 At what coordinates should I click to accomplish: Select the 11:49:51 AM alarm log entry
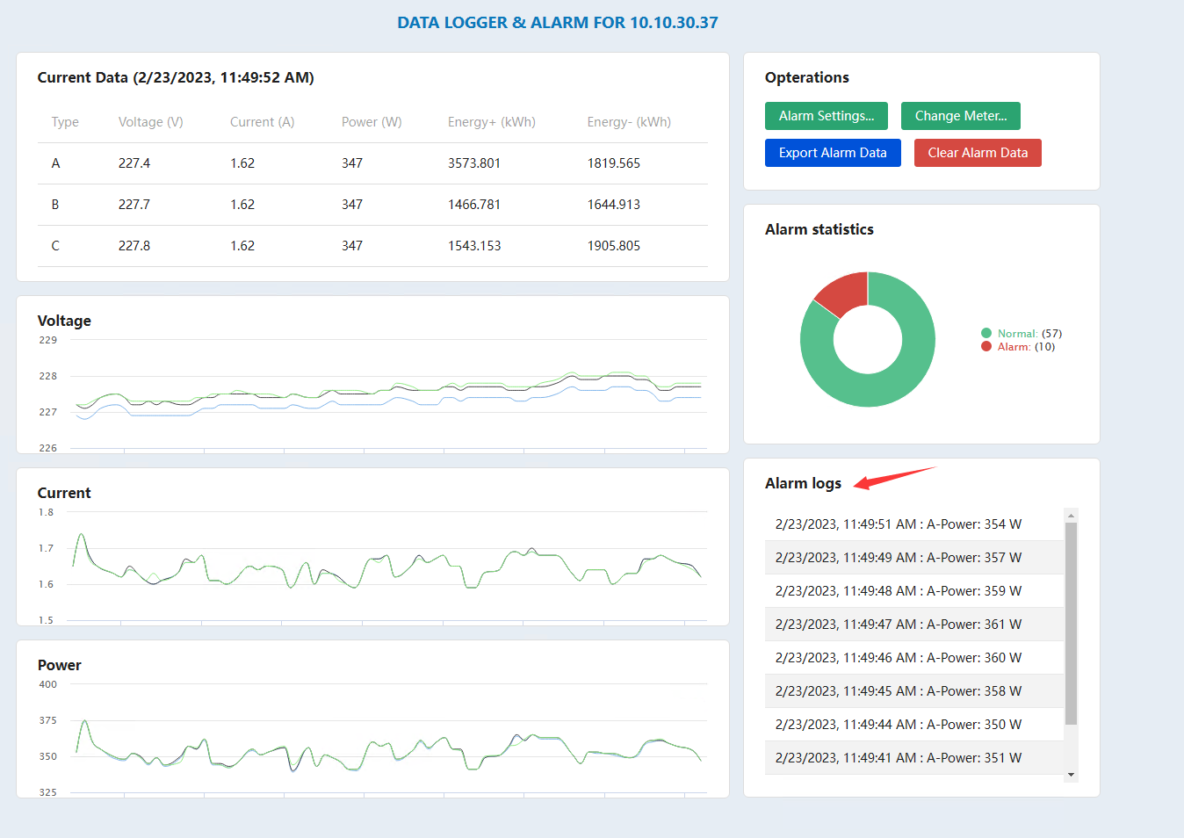click(898, 524)
